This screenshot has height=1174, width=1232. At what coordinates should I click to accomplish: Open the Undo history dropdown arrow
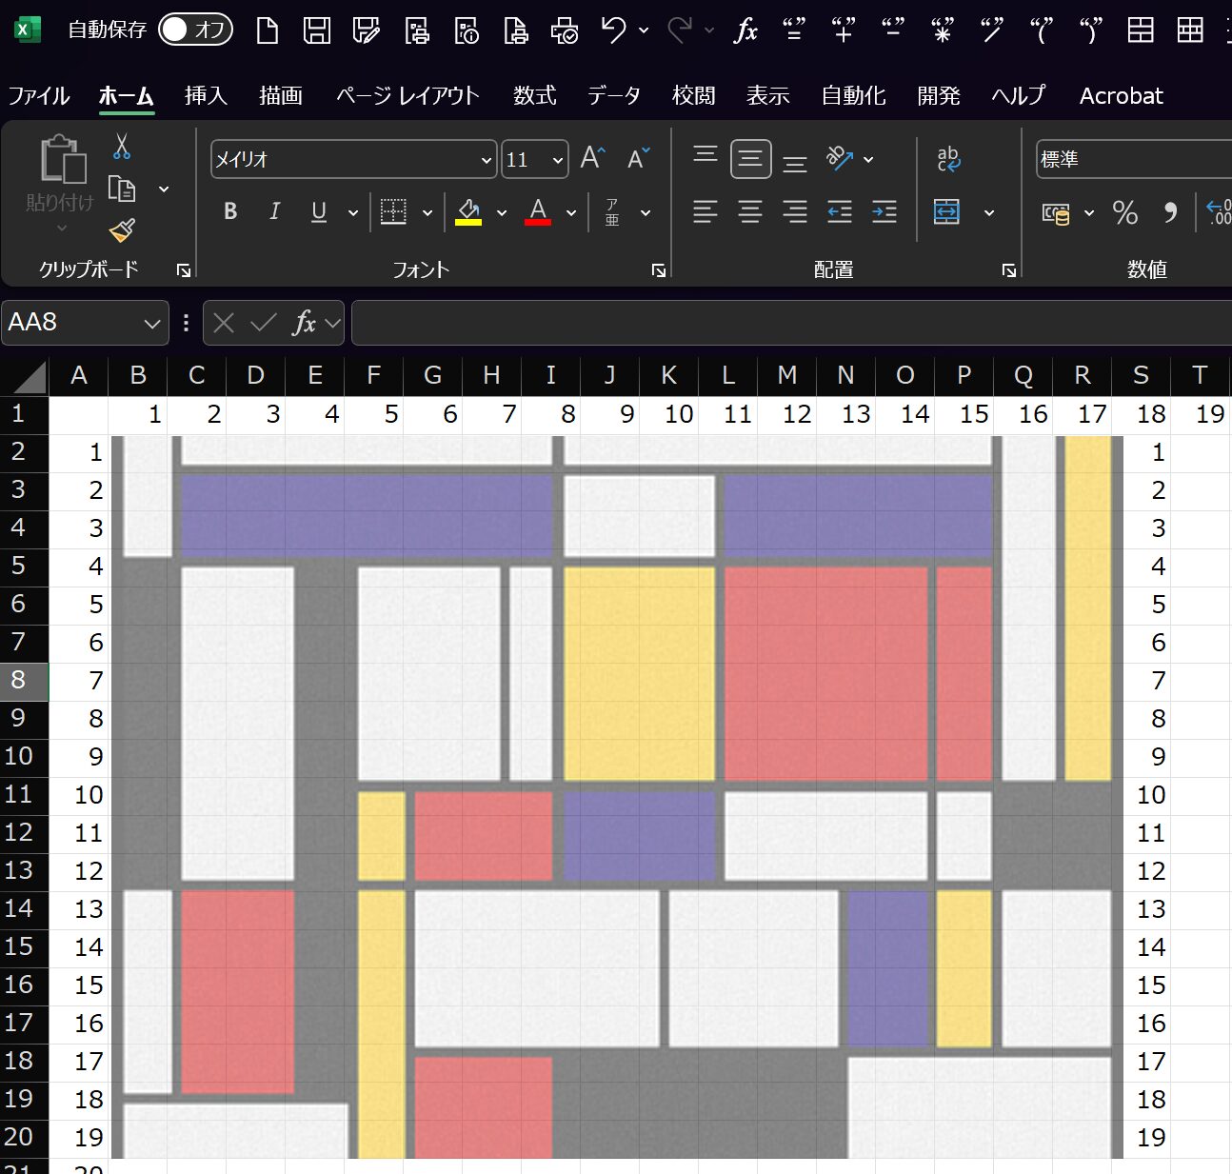pyautogui.click(x=644, y=30)
